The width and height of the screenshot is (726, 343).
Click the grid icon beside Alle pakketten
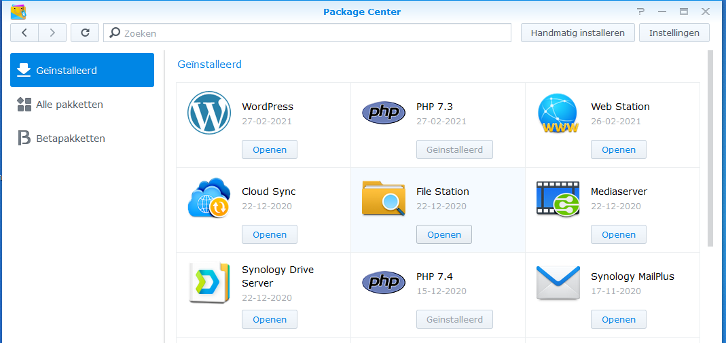24,104
